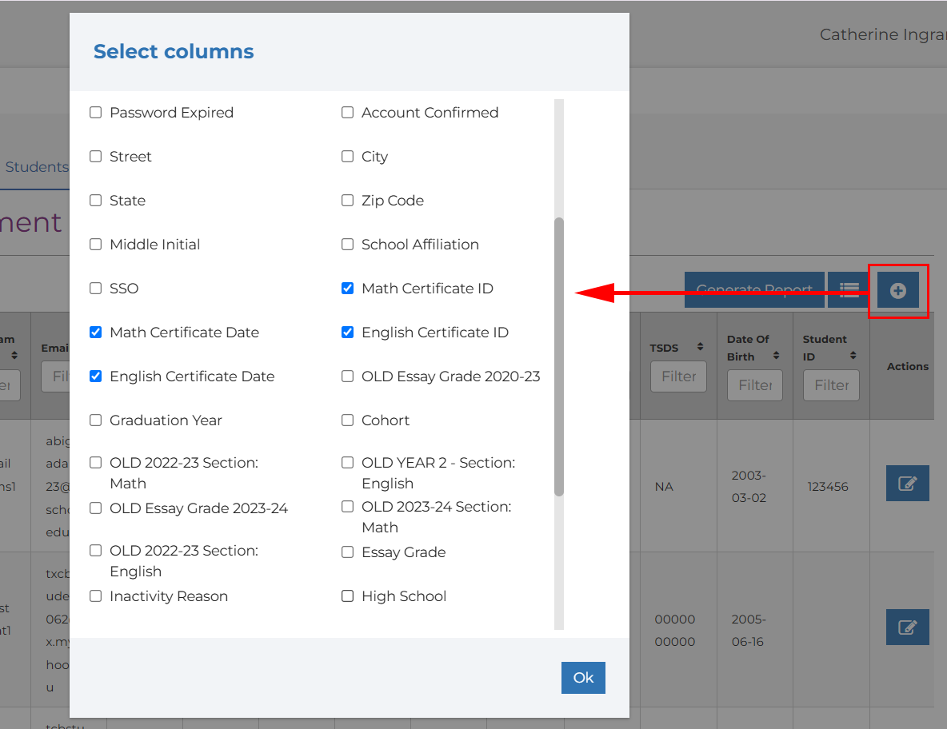Viewport: 947px width, 729px height.
Task: Open the Students tab
Action: tap(36, 167)
